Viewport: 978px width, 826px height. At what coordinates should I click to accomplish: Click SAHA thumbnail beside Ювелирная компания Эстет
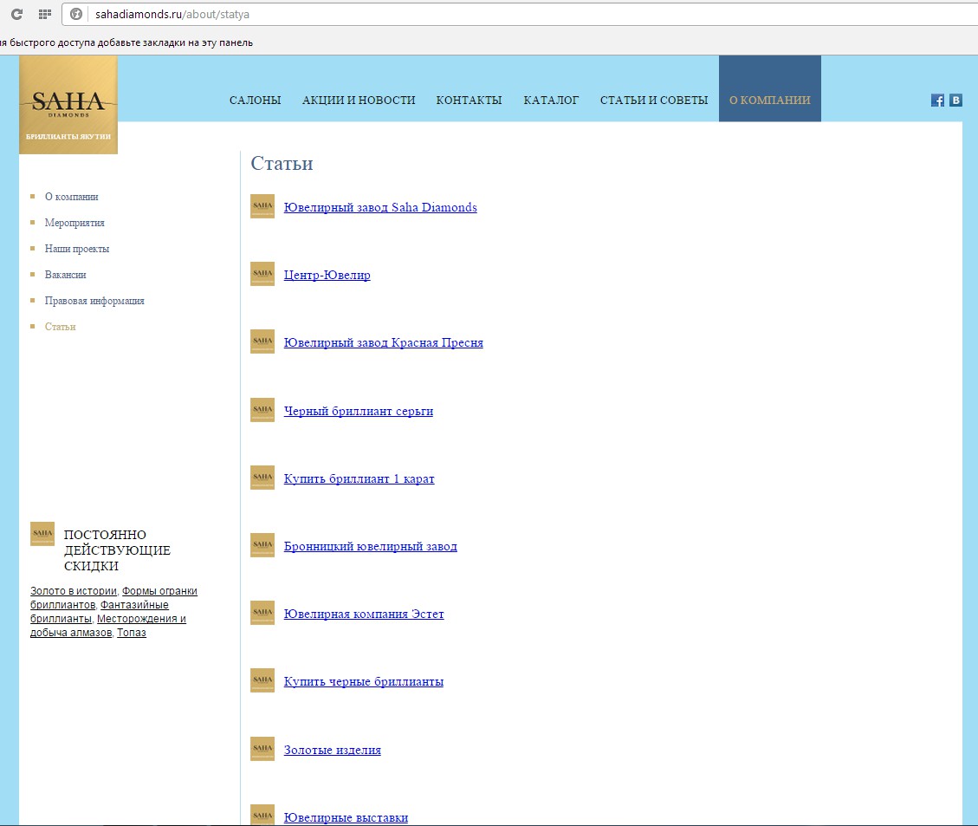tap(262, 613)
